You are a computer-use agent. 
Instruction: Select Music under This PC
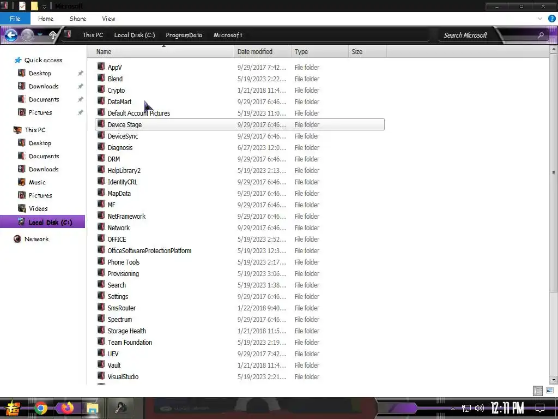pyautogui.click(x=37, y=182)
